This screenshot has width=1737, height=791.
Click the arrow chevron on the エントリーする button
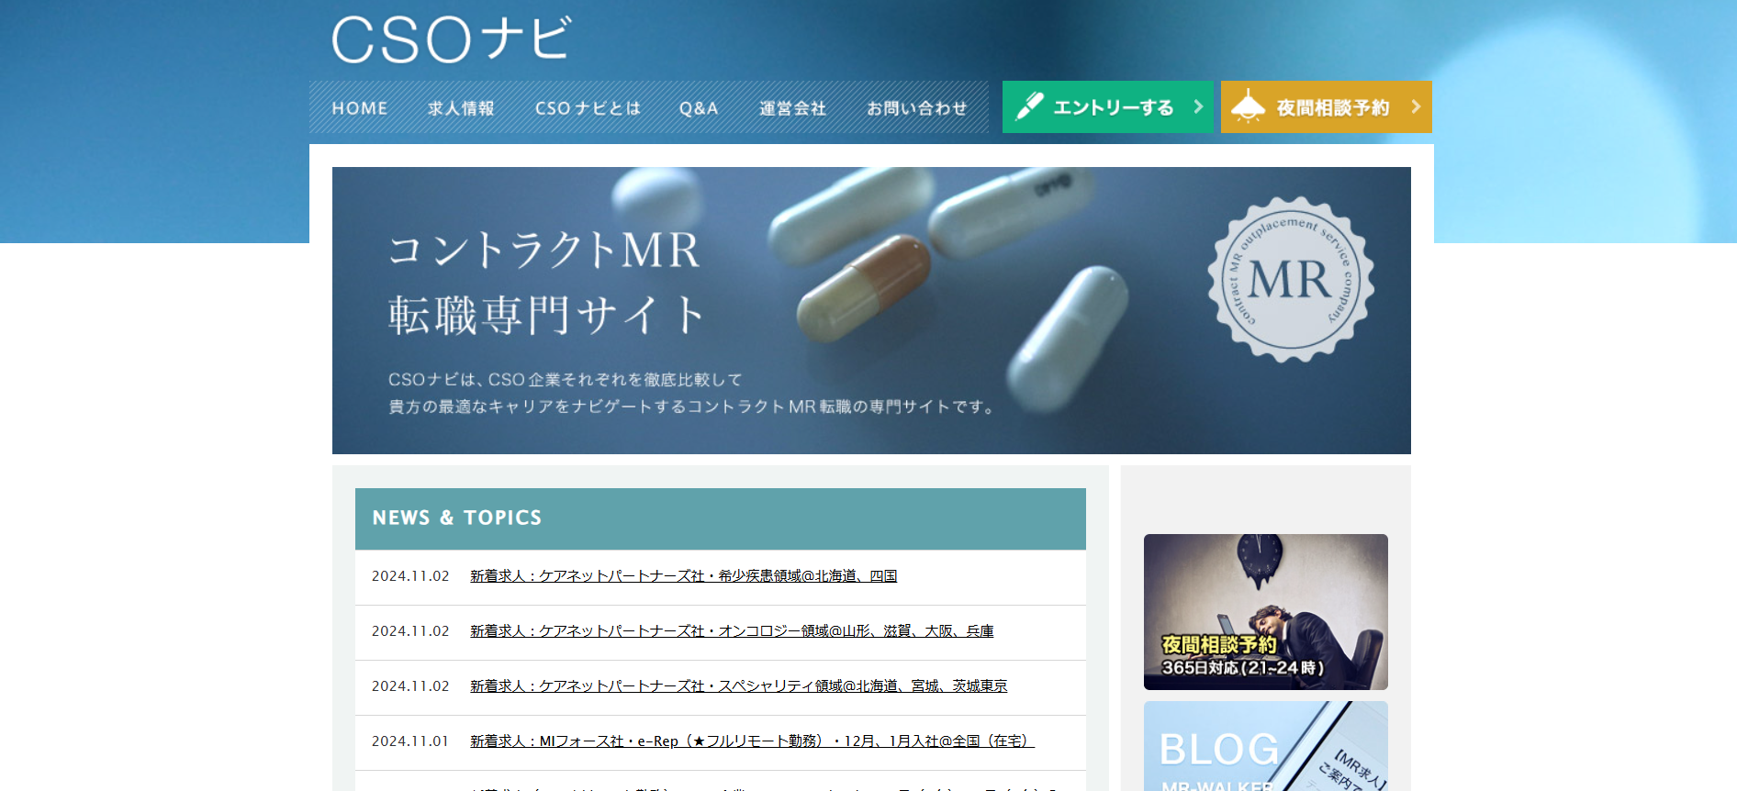click(1198, 106)
